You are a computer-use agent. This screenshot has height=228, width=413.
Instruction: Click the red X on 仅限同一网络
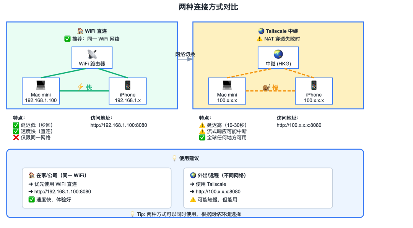point(15,137)
